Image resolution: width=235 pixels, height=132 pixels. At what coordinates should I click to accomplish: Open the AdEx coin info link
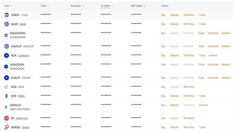coord(21,96)
